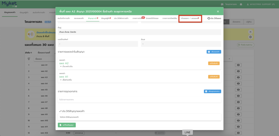
Task: Click the email field in contract form
Action: [181, 44]
